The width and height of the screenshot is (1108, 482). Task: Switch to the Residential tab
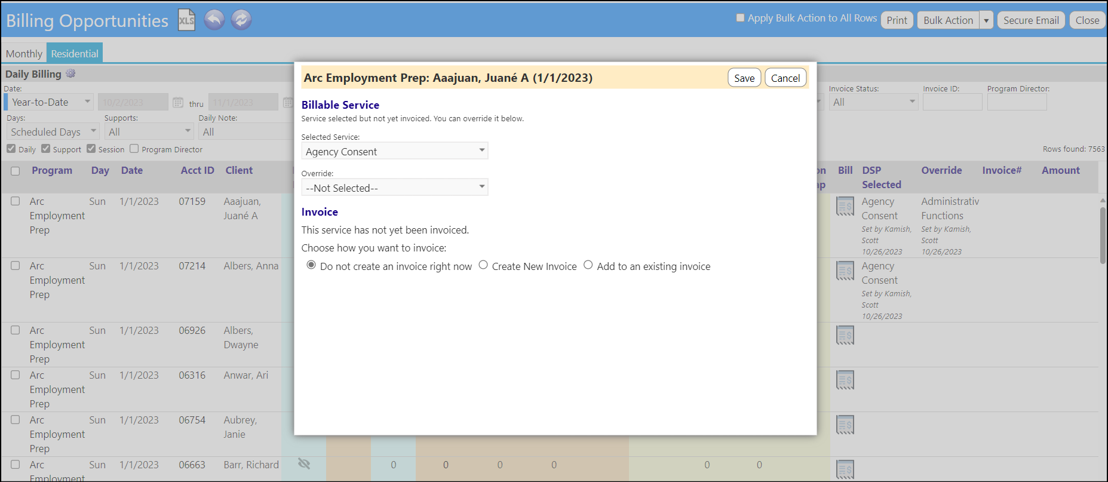(x=75, y=53)
